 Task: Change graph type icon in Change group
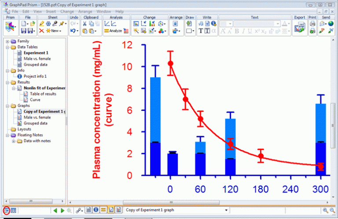136,24
